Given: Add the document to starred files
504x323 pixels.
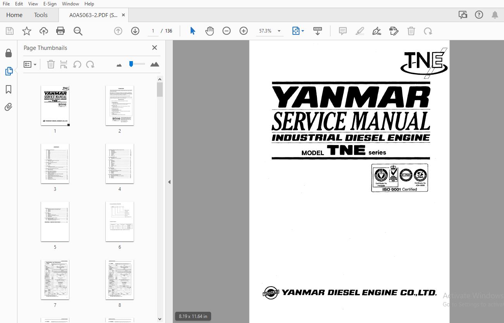Looking at the screenshot, I should (27, 31).
